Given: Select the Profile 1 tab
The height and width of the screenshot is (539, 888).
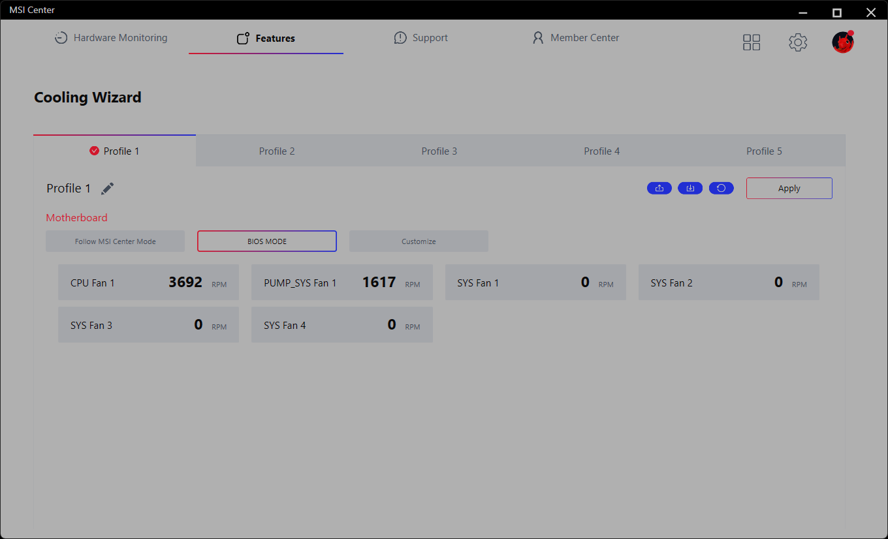Looking at the screenshot, I should pos(115,151).
